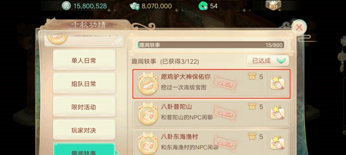Tap the 八卦东海渔村 achievement medal icon
Viewport: 346px width, 155px height.
pos(147,143)
